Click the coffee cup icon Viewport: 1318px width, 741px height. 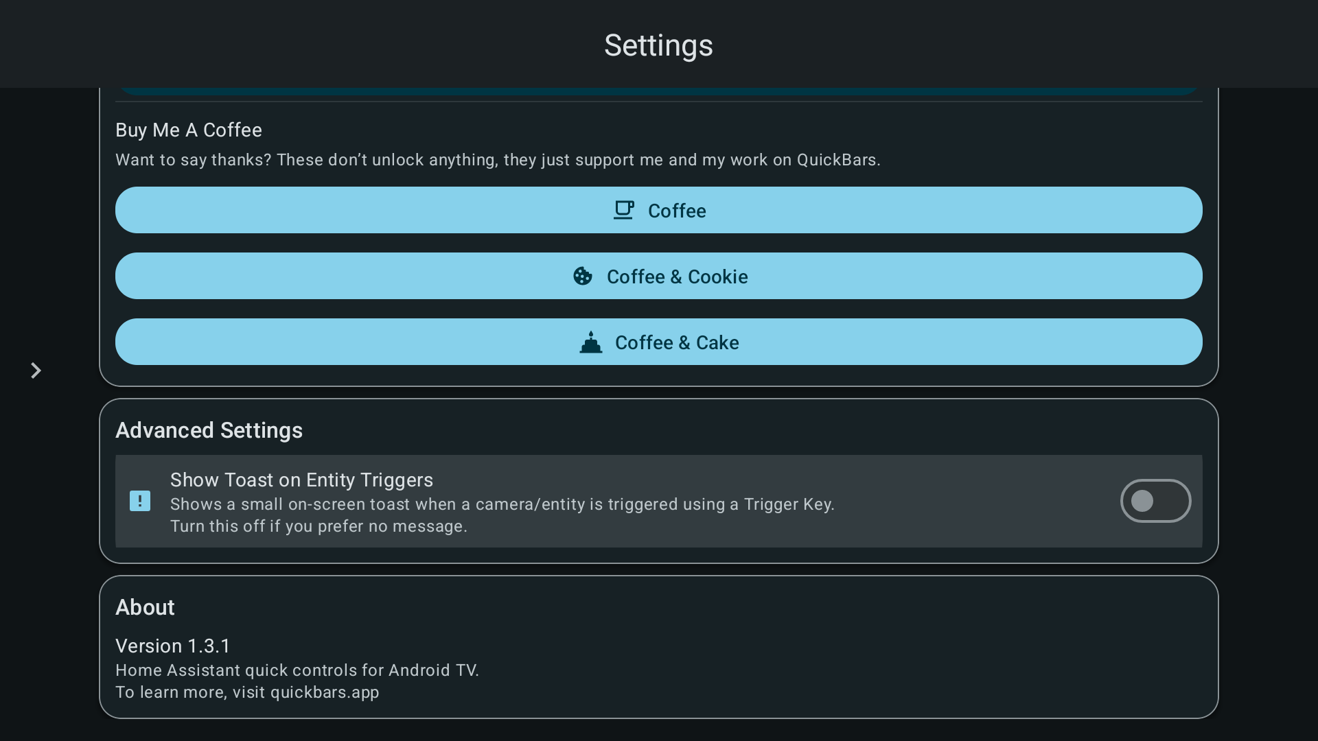point(623,210)
